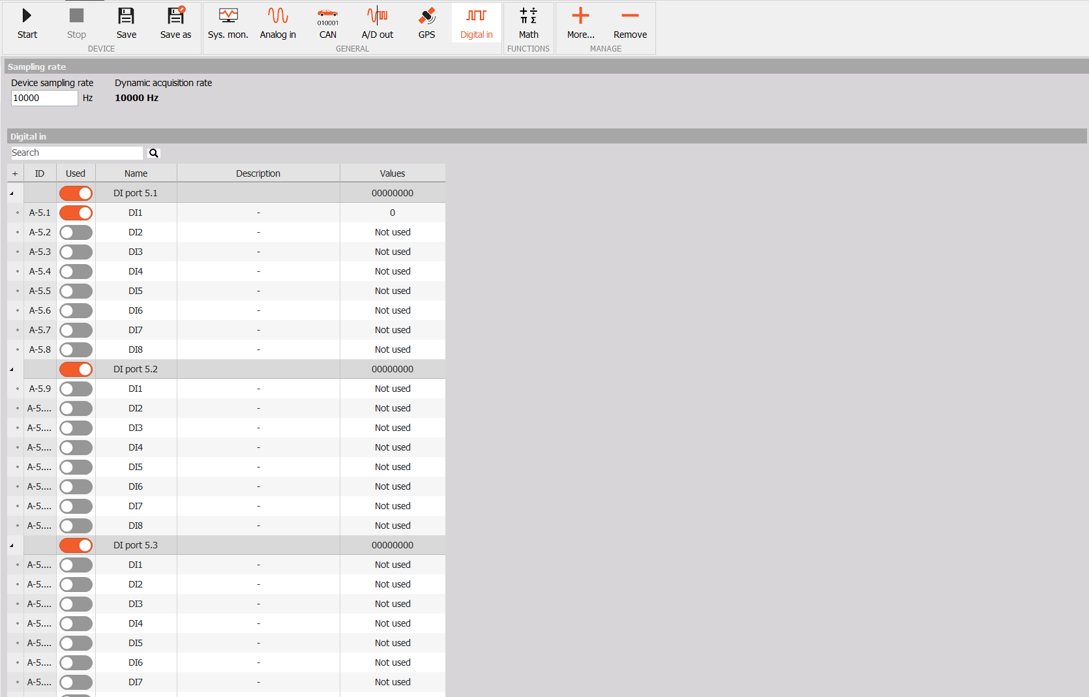Enable channel A-5.9 DI1
This screenshot has height=697, width=1089.
(x=76, y=389)
